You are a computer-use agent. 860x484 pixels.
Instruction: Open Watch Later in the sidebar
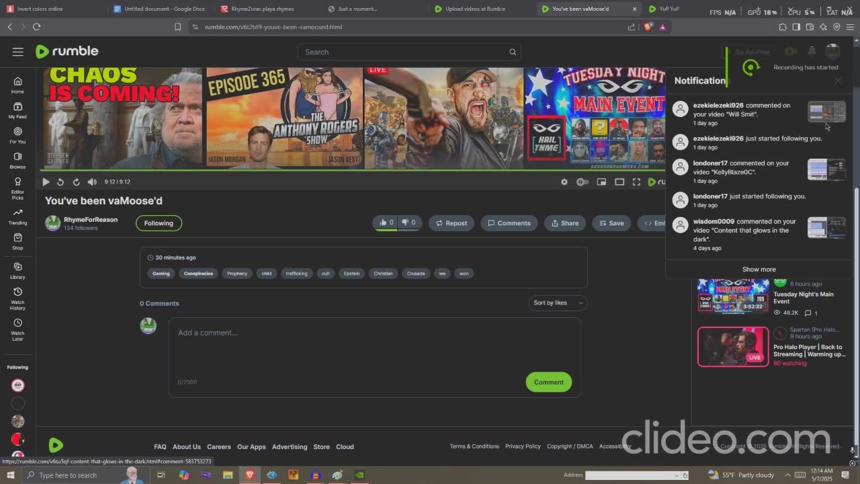17,329
